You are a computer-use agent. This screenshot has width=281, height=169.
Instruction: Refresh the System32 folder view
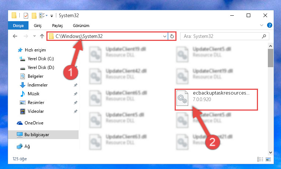coord(172,37)
